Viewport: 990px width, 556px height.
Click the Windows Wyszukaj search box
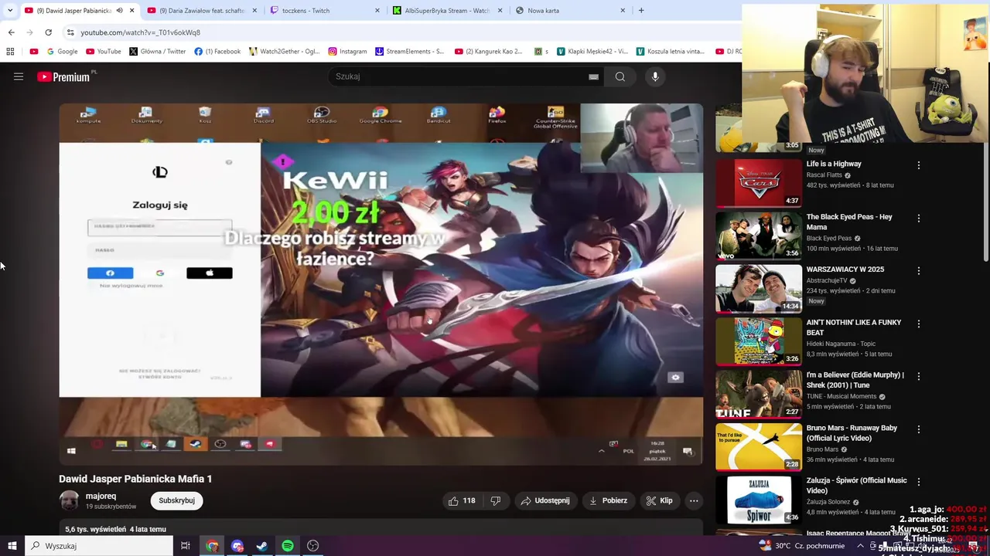[x=98, y=546]
